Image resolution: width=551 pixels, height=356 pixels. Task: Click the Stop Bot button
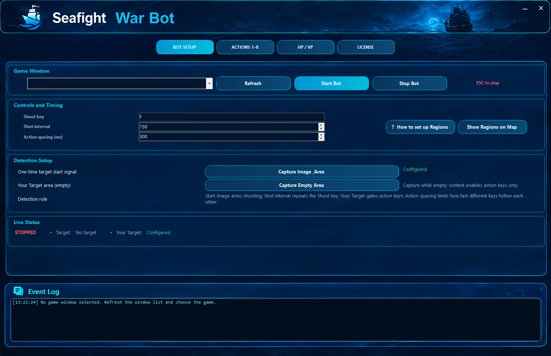[409, 83]
